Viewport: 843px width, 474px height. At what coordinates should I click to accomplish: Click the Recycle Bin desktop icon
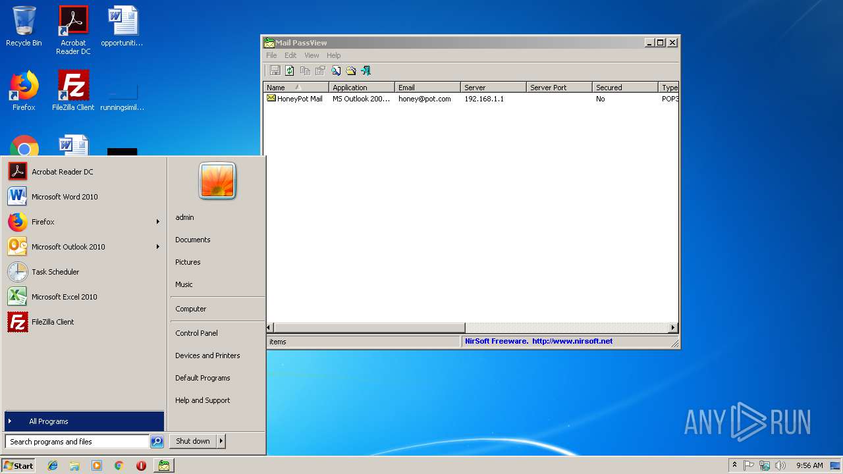click(x=24, y=26)
